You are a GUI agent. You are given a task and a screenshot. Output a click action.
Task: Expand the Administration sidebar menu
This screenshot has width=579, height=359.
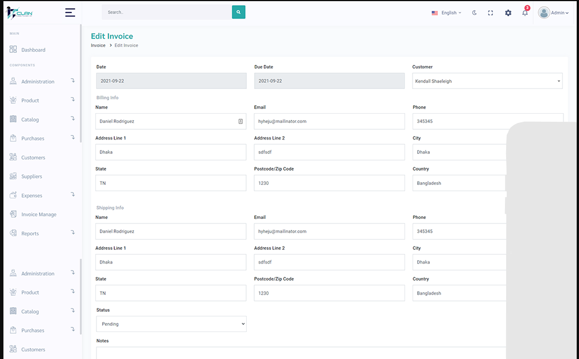click(x=38, y=82)
